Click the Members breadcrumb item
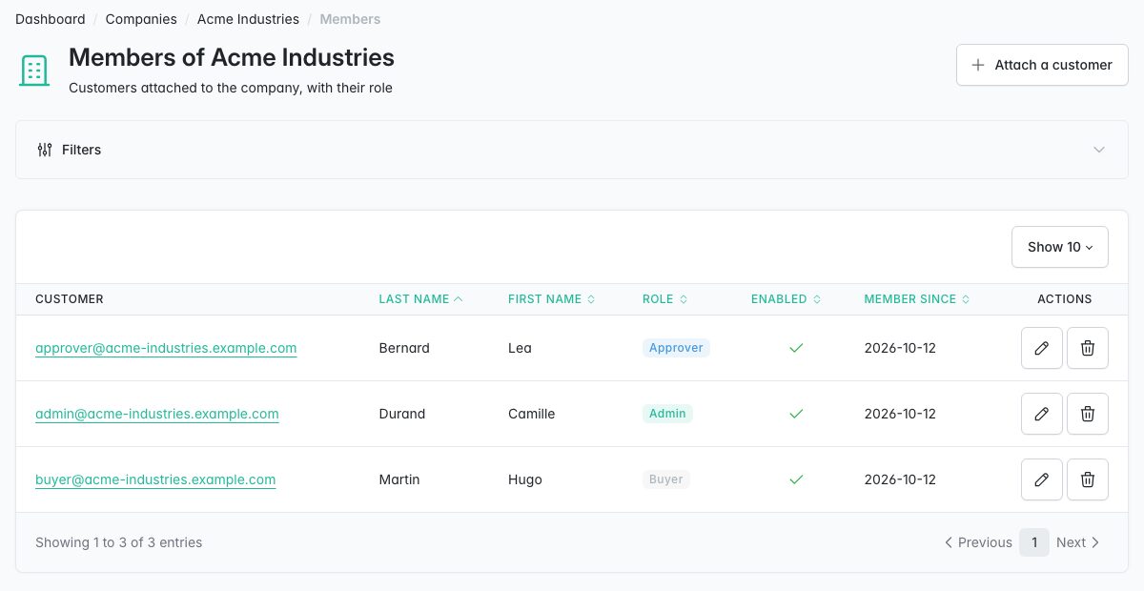 350,19
